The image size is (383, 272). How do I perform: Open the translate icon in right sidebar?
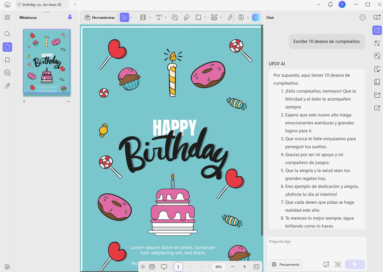coord(377,43)
